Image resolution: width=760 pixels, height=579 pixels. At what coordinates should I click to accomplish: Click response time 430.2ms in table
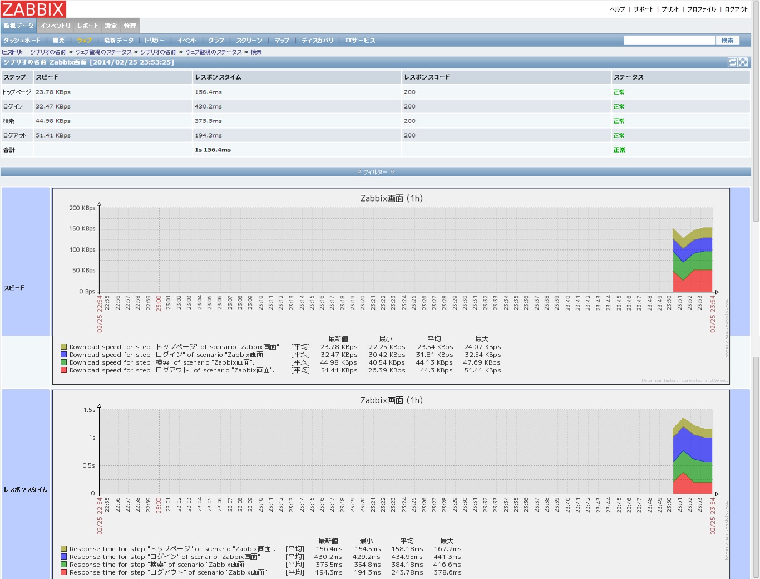[x=208, y=106]
